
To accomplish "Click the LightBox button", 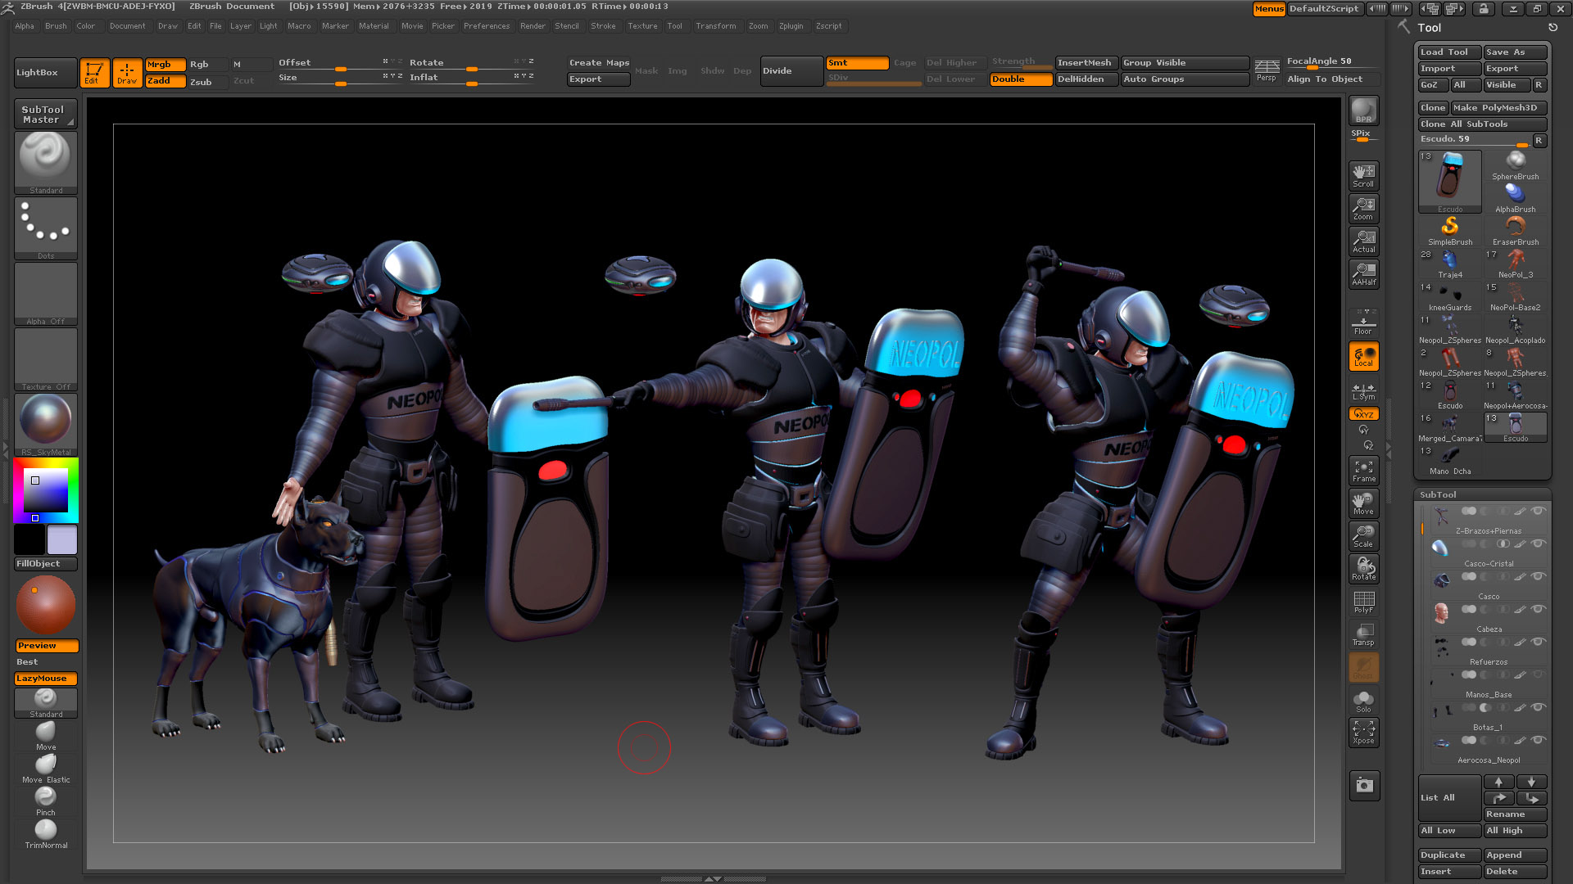I will click(x=46, y=72).
